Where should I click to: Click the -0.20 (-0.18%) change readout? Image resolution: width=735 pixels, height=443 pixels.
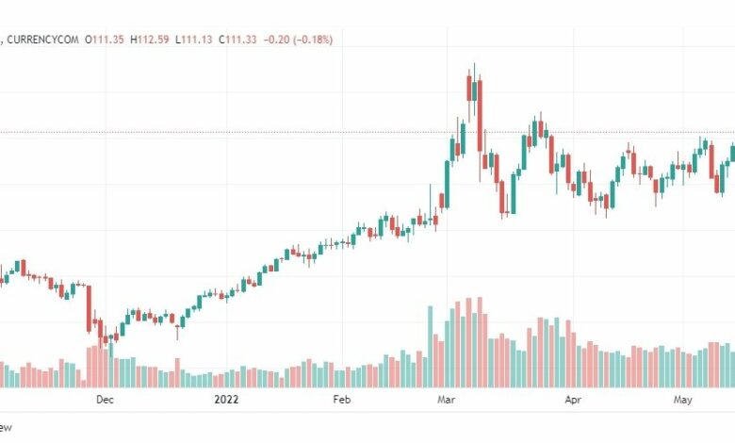tap(298, 40)
